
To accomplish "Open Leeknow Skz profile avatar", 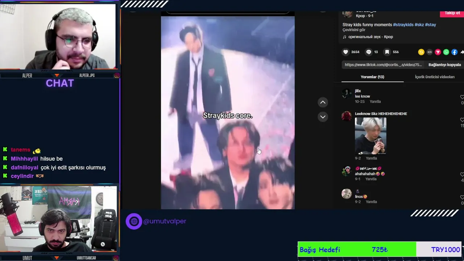I will tap(347, 116).
